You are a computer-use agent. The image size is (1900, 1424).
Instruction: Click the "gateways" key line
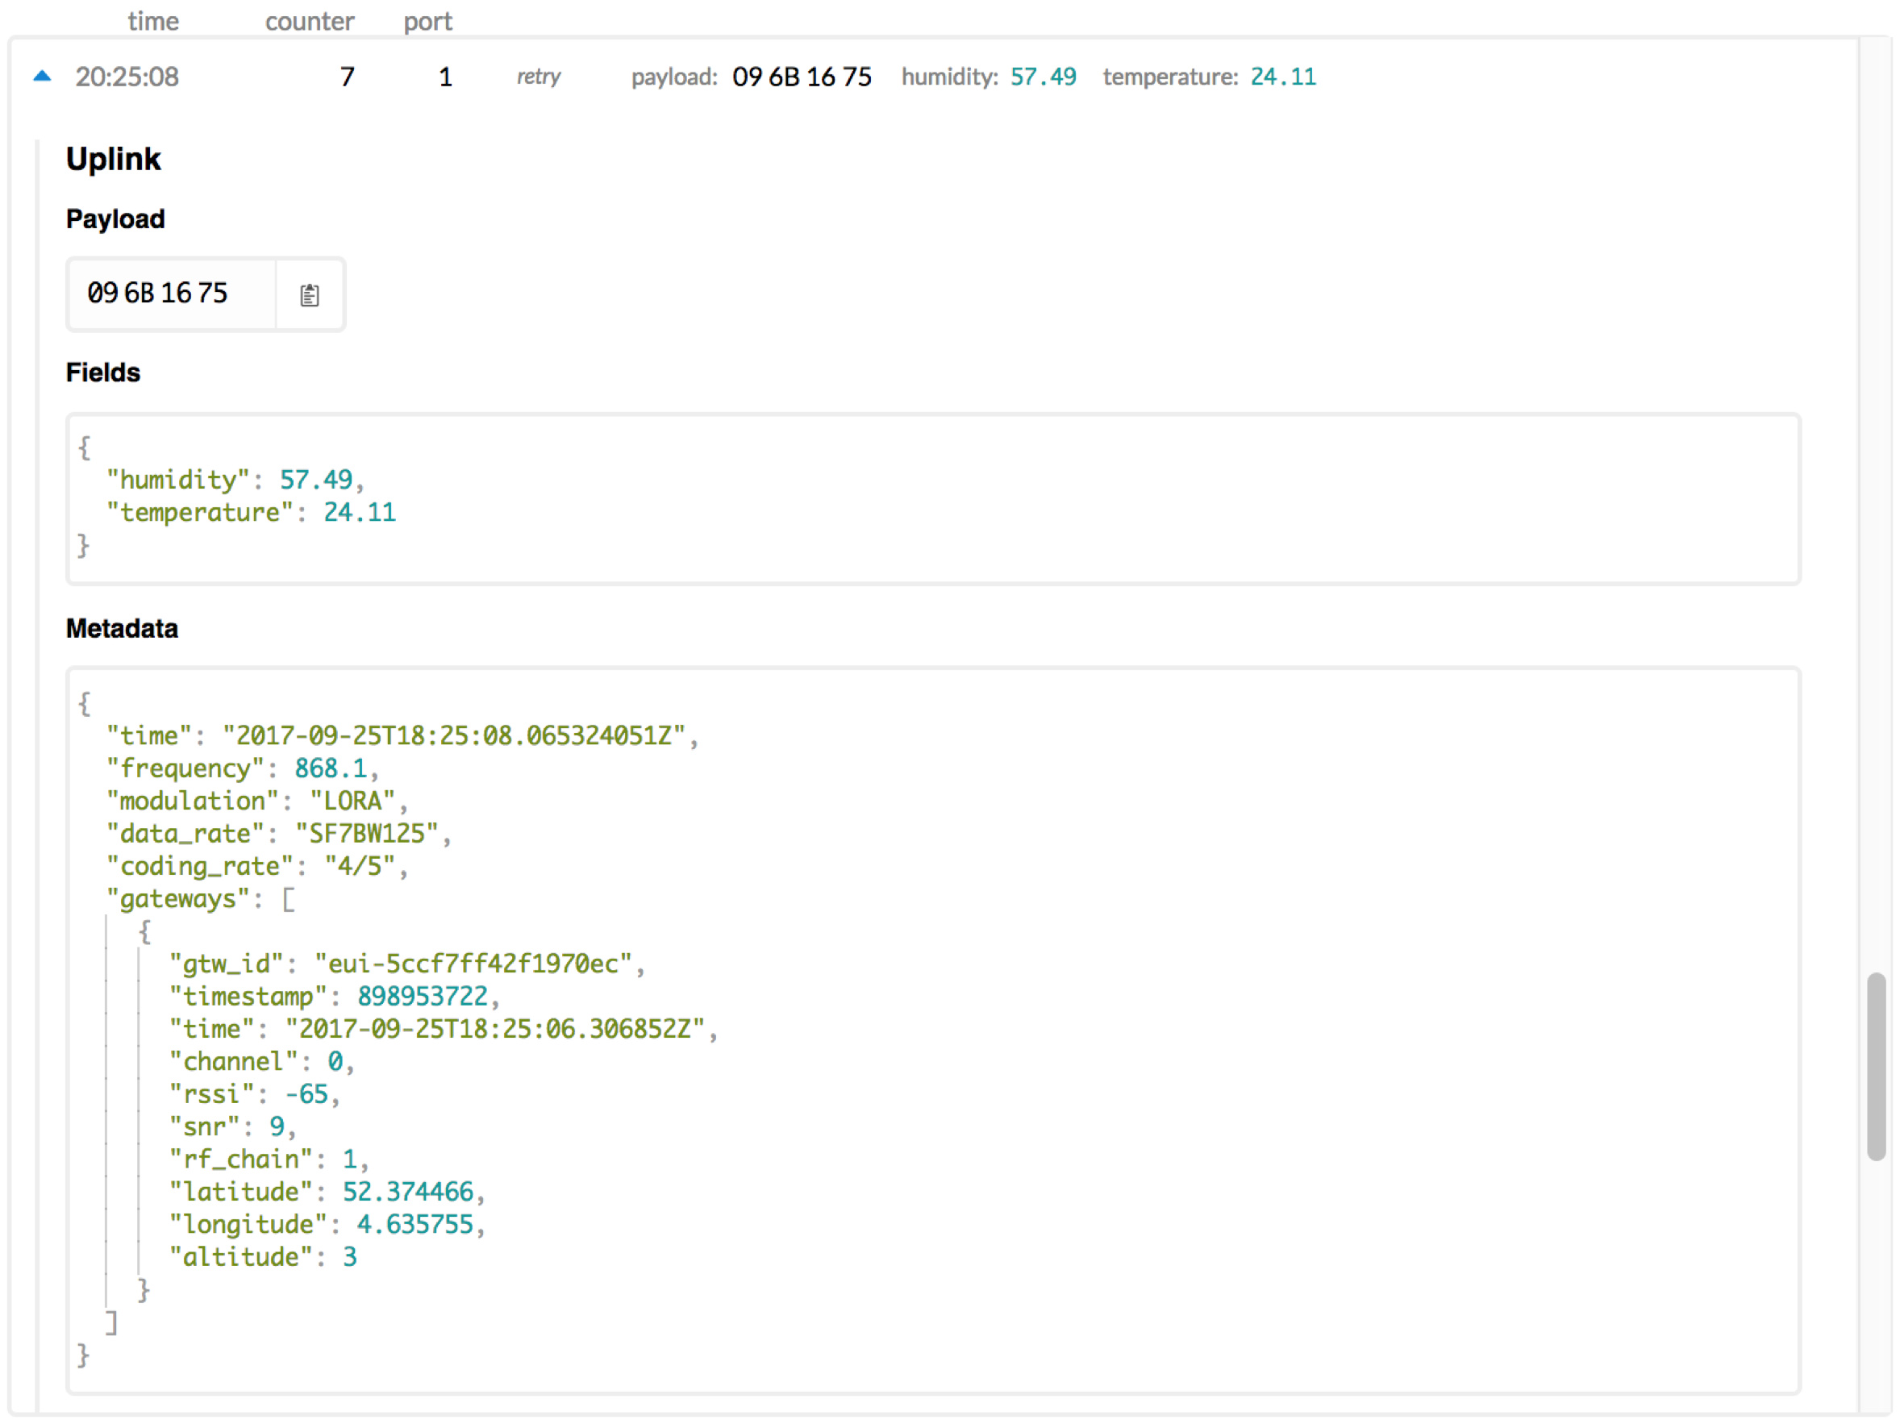(x=200, y=898)
